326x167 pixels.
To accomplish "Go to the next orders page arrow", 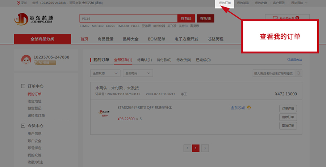I will [x=205, y=148].
